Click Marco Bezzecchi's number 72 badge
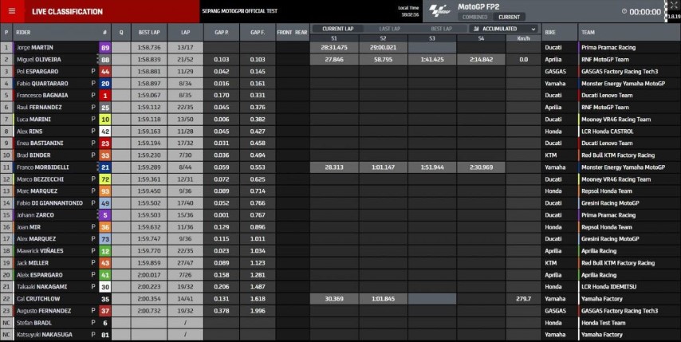 coord(104,179)
